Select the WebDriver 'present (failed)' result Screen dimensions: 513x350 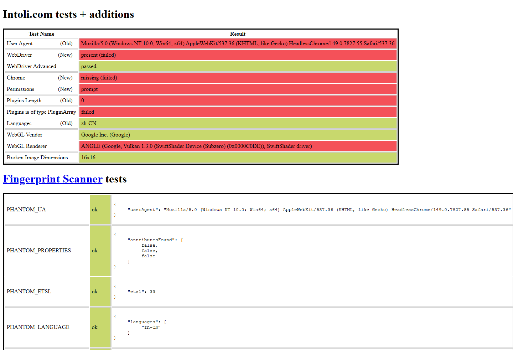pos(238,55)
